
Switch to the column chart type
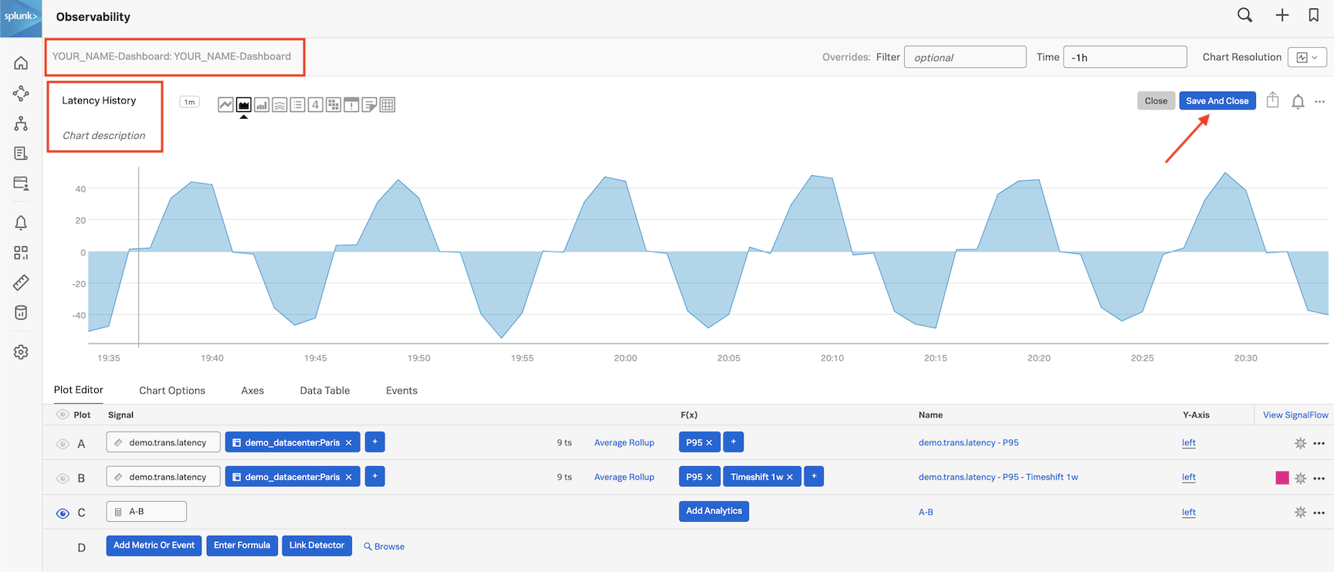[x=262, y=105]
